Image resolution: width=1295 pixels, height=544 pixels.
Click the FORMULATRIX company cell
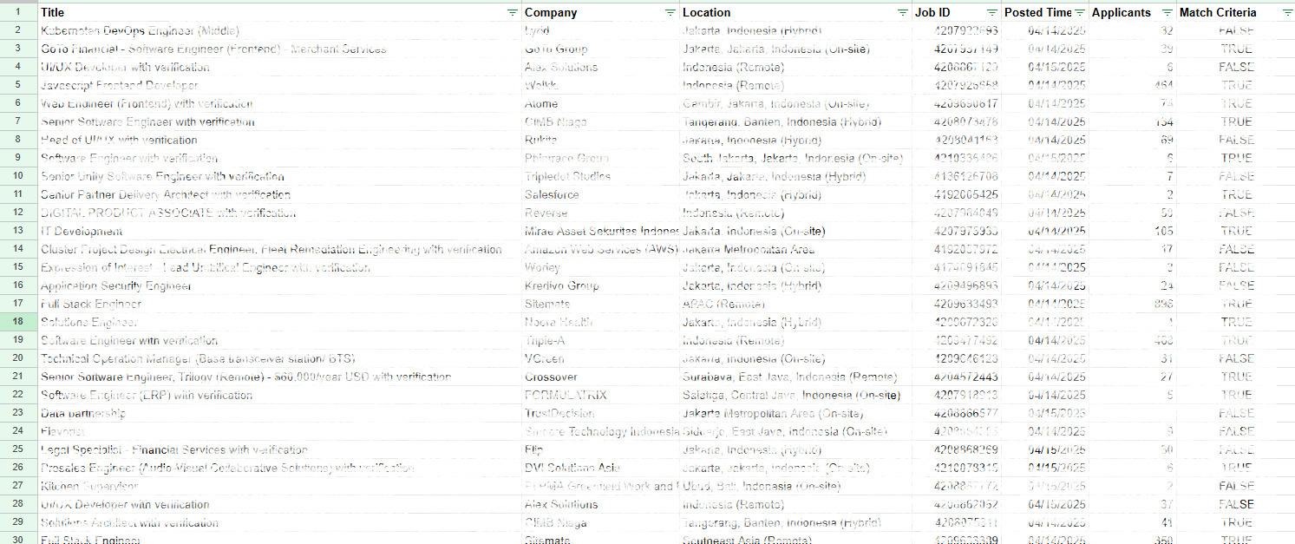pos(600,395)
